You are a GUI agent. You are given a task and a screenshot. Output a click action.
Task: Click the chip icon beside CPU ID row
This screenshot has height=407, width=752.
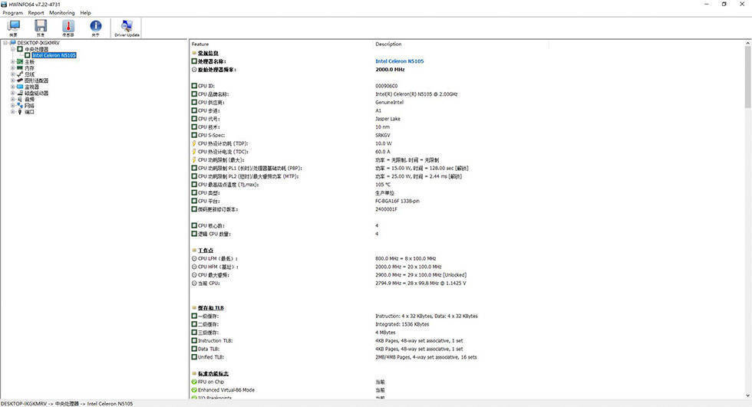(x=194, y=86)
